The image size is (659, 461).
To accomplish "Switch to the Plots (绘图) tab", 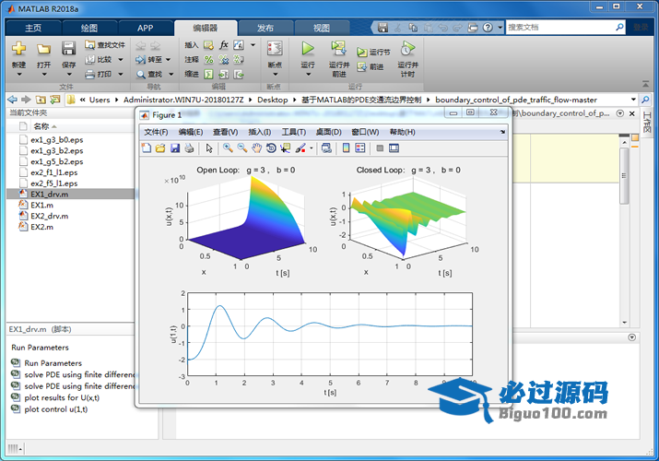I will (x=89, y=29).
